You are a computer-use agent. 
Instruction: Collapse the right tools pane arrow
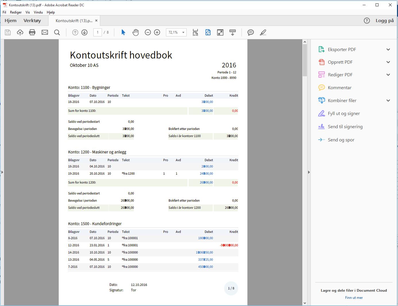point(309,172)
